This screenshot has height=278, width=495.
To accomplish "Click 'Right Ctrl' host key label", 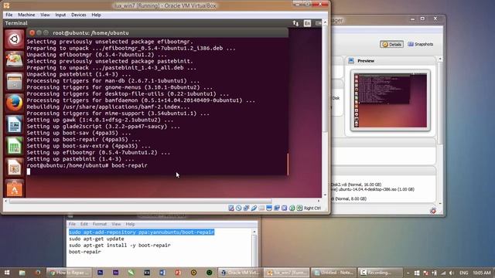I will click(x=312, y=208).
